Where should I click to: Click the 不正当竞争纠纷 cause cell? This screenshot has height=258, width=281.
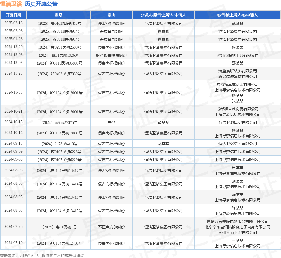pos(111,227)
